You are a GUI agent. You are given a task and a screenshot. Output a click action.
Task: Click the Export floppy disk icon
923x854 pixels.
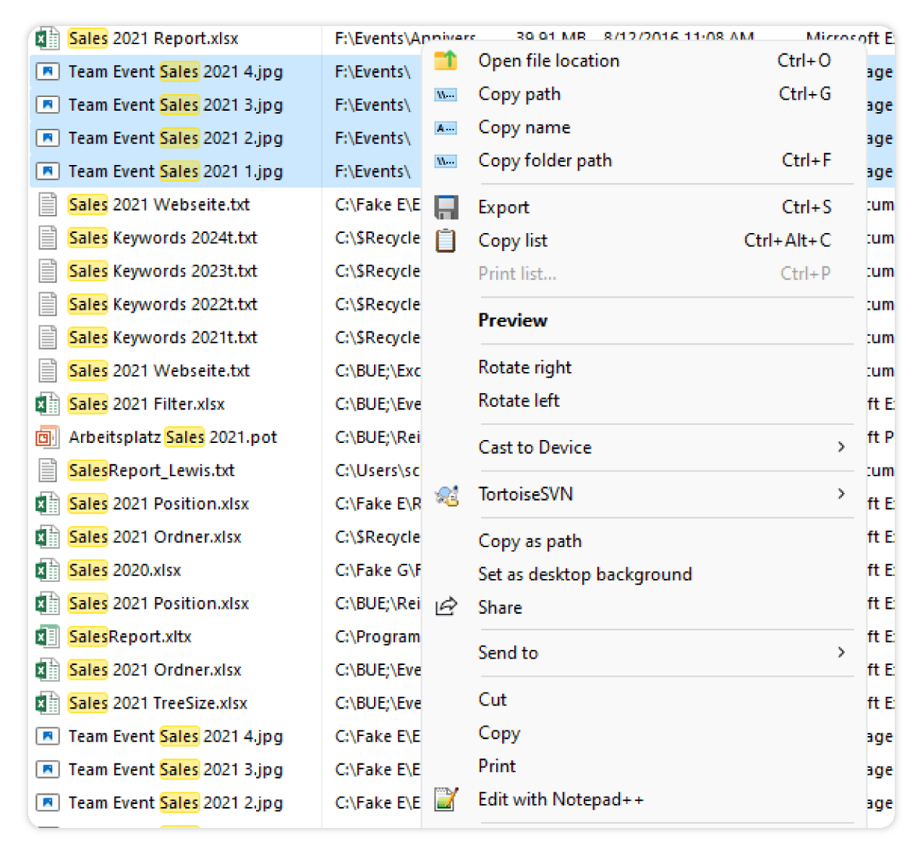pos(446,208)
